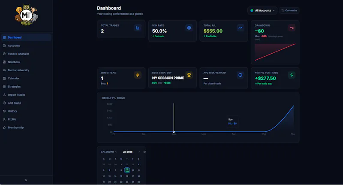Click the Sunday data point on trend chart
The image size is (343, 185).
(x=174, y=132)
